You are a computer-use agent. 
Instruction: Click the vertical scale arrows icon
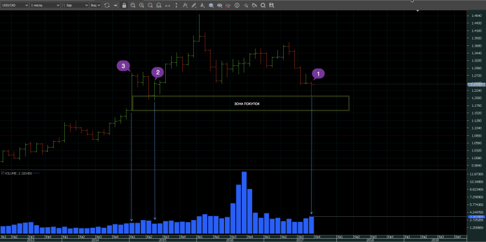pos(176,5)
